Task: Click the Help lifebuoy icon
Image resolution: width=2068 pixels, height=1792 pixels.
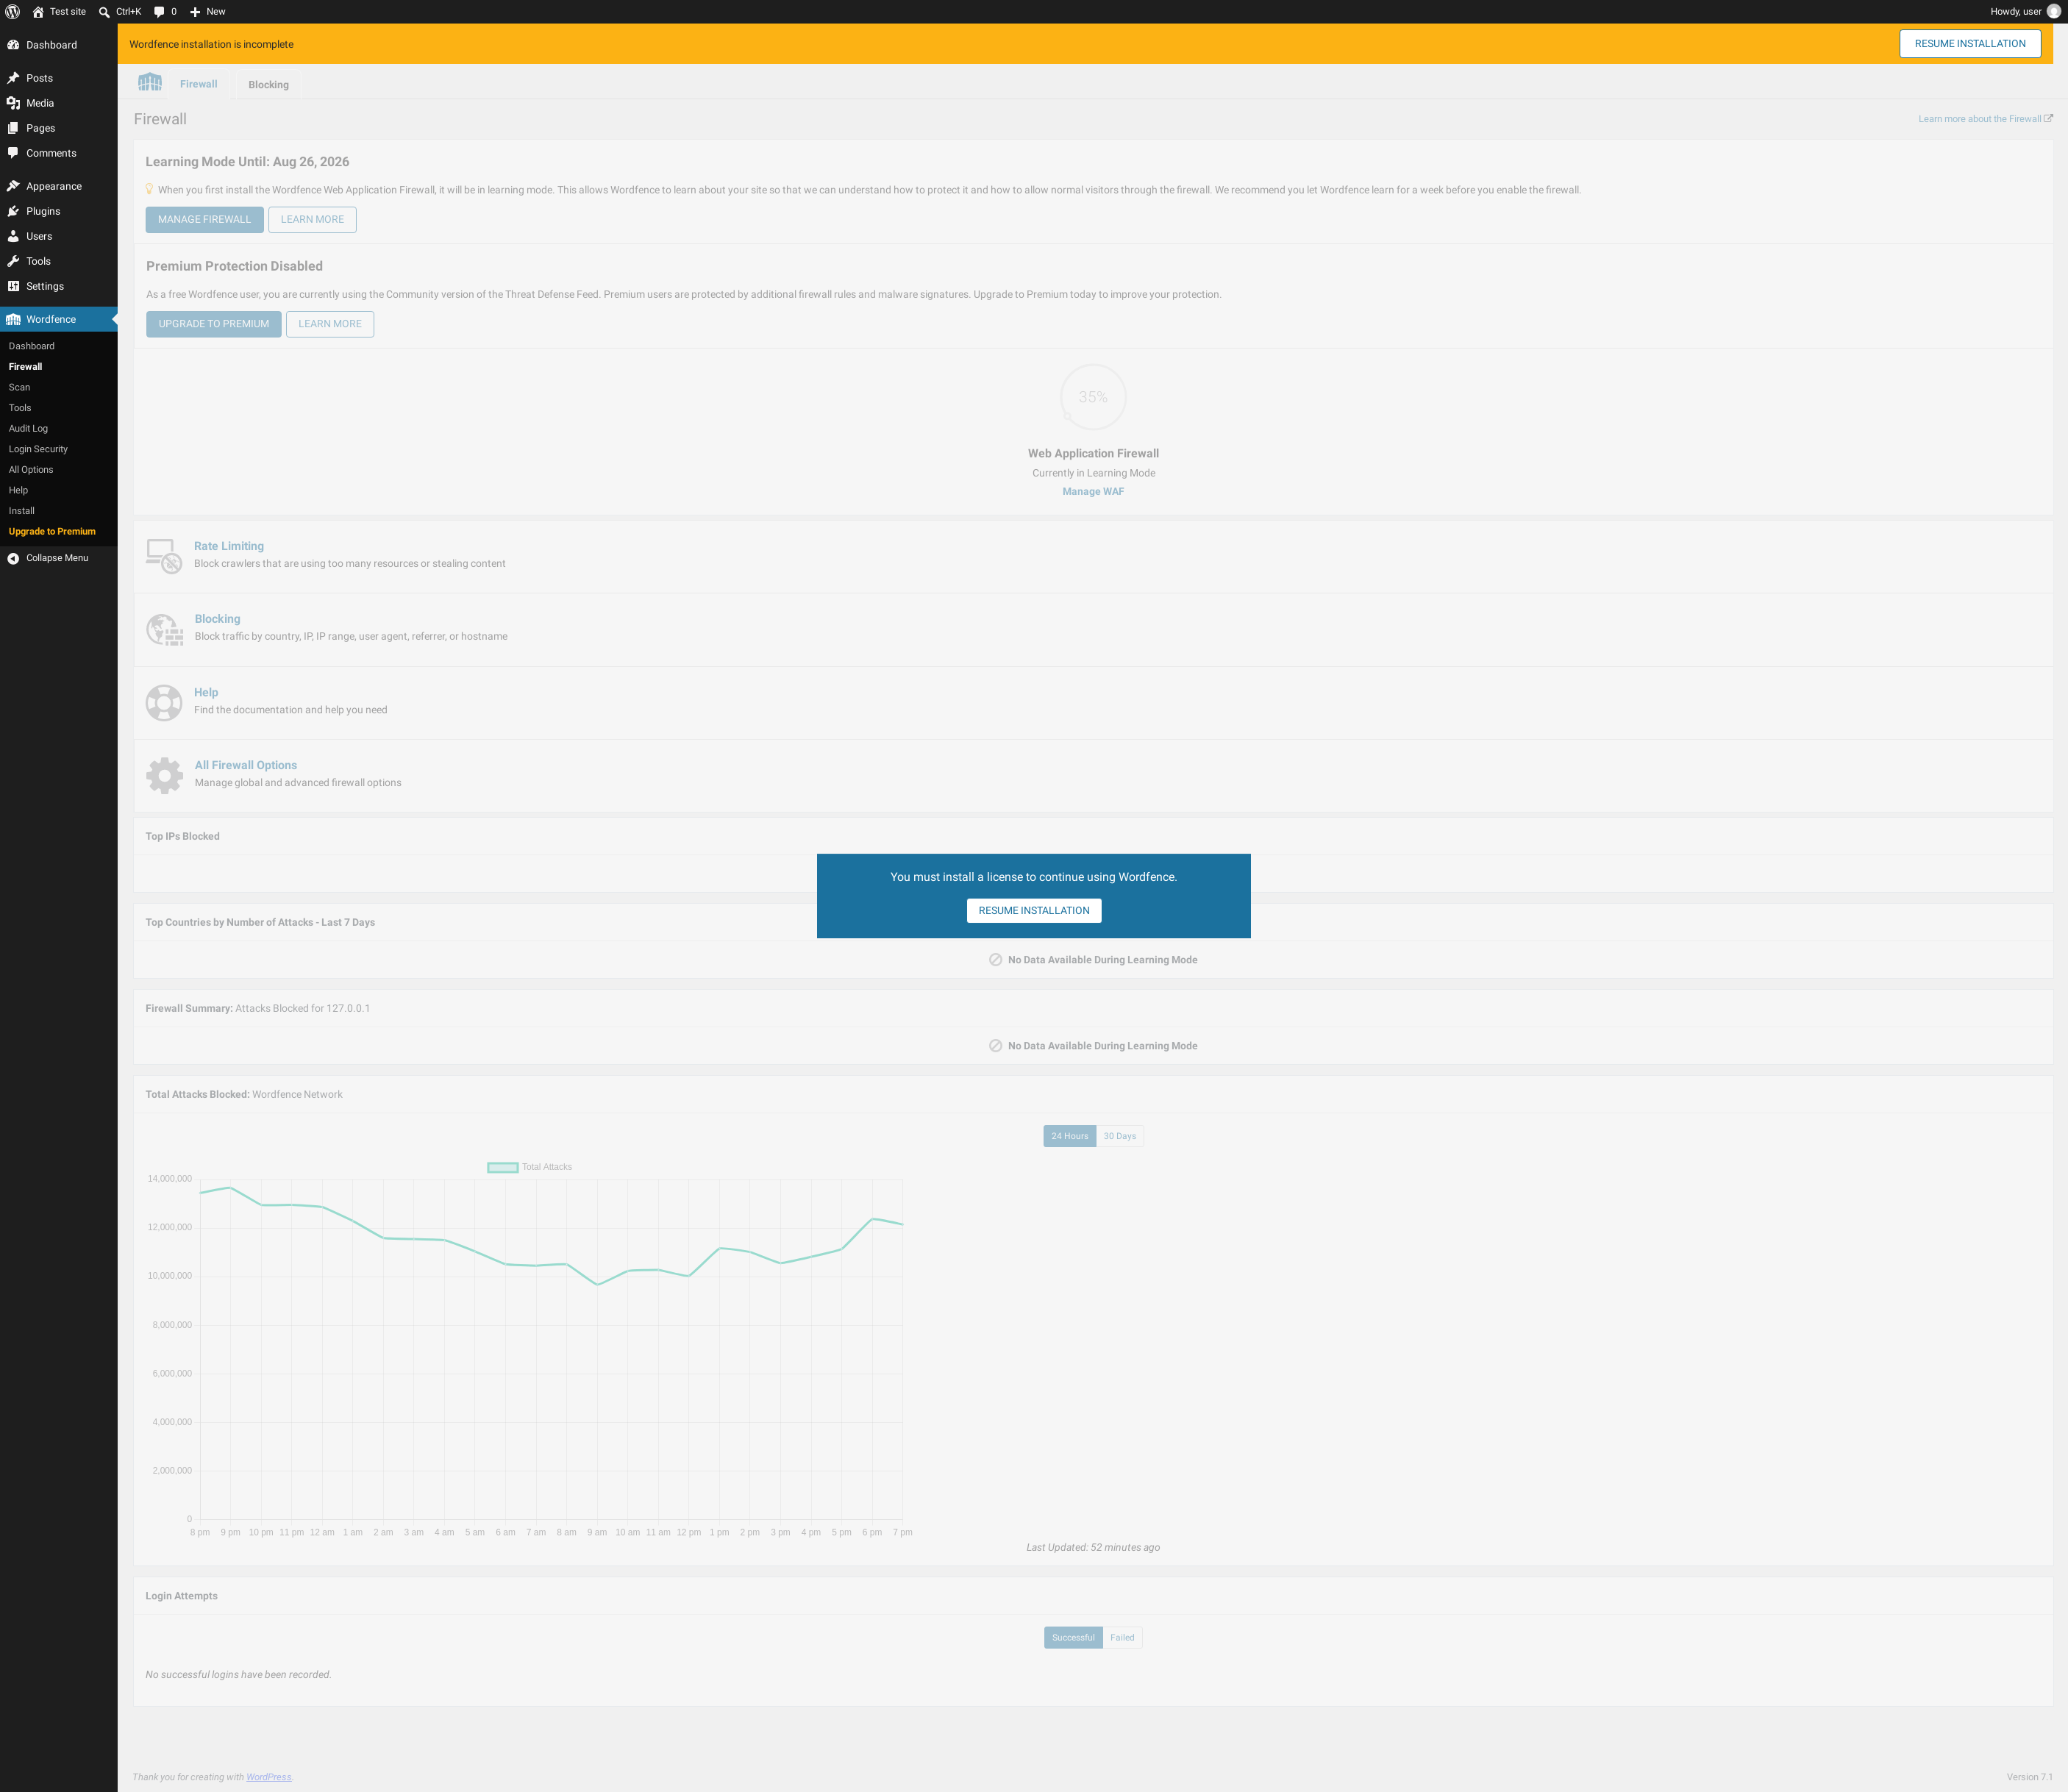Action: [164, 702]
